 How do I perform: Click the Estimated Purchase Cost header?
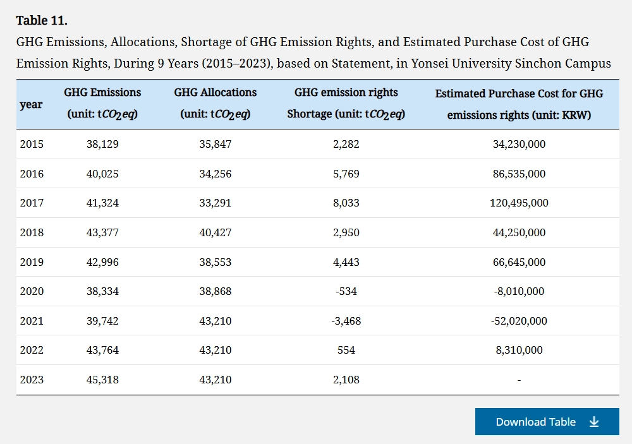point(519,104)
